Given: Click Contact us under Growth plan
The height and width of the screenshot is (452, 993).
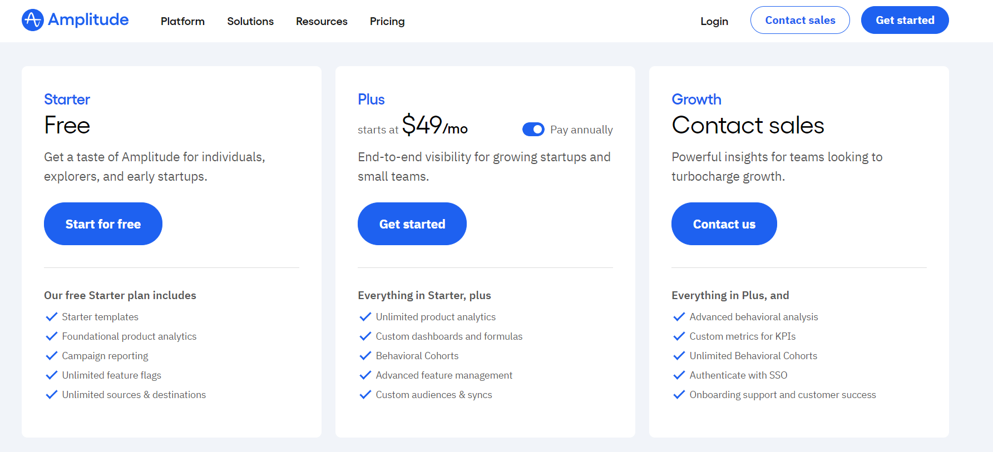Looking at the screenshot, I should (x=724, y=224).
